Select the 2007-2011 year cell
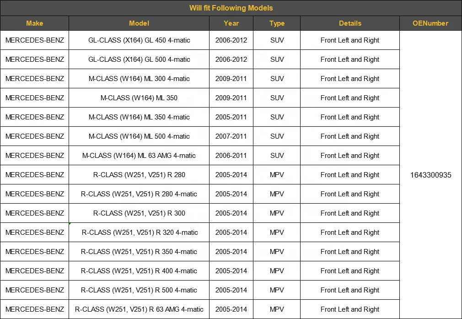This screenshot has width=462, height=319. point(231,136)
